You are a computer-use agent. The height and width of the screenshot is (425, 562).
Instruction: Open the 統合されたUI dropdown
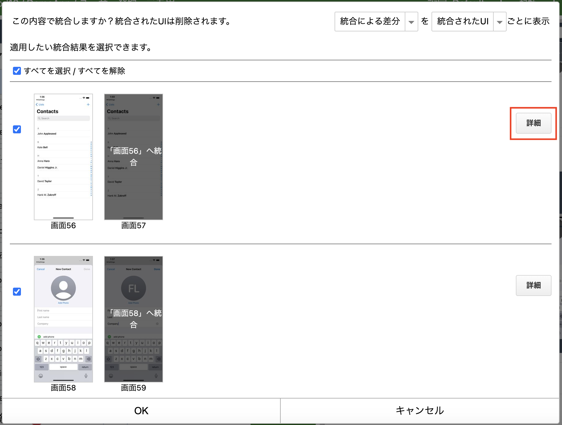click(469, 22)
